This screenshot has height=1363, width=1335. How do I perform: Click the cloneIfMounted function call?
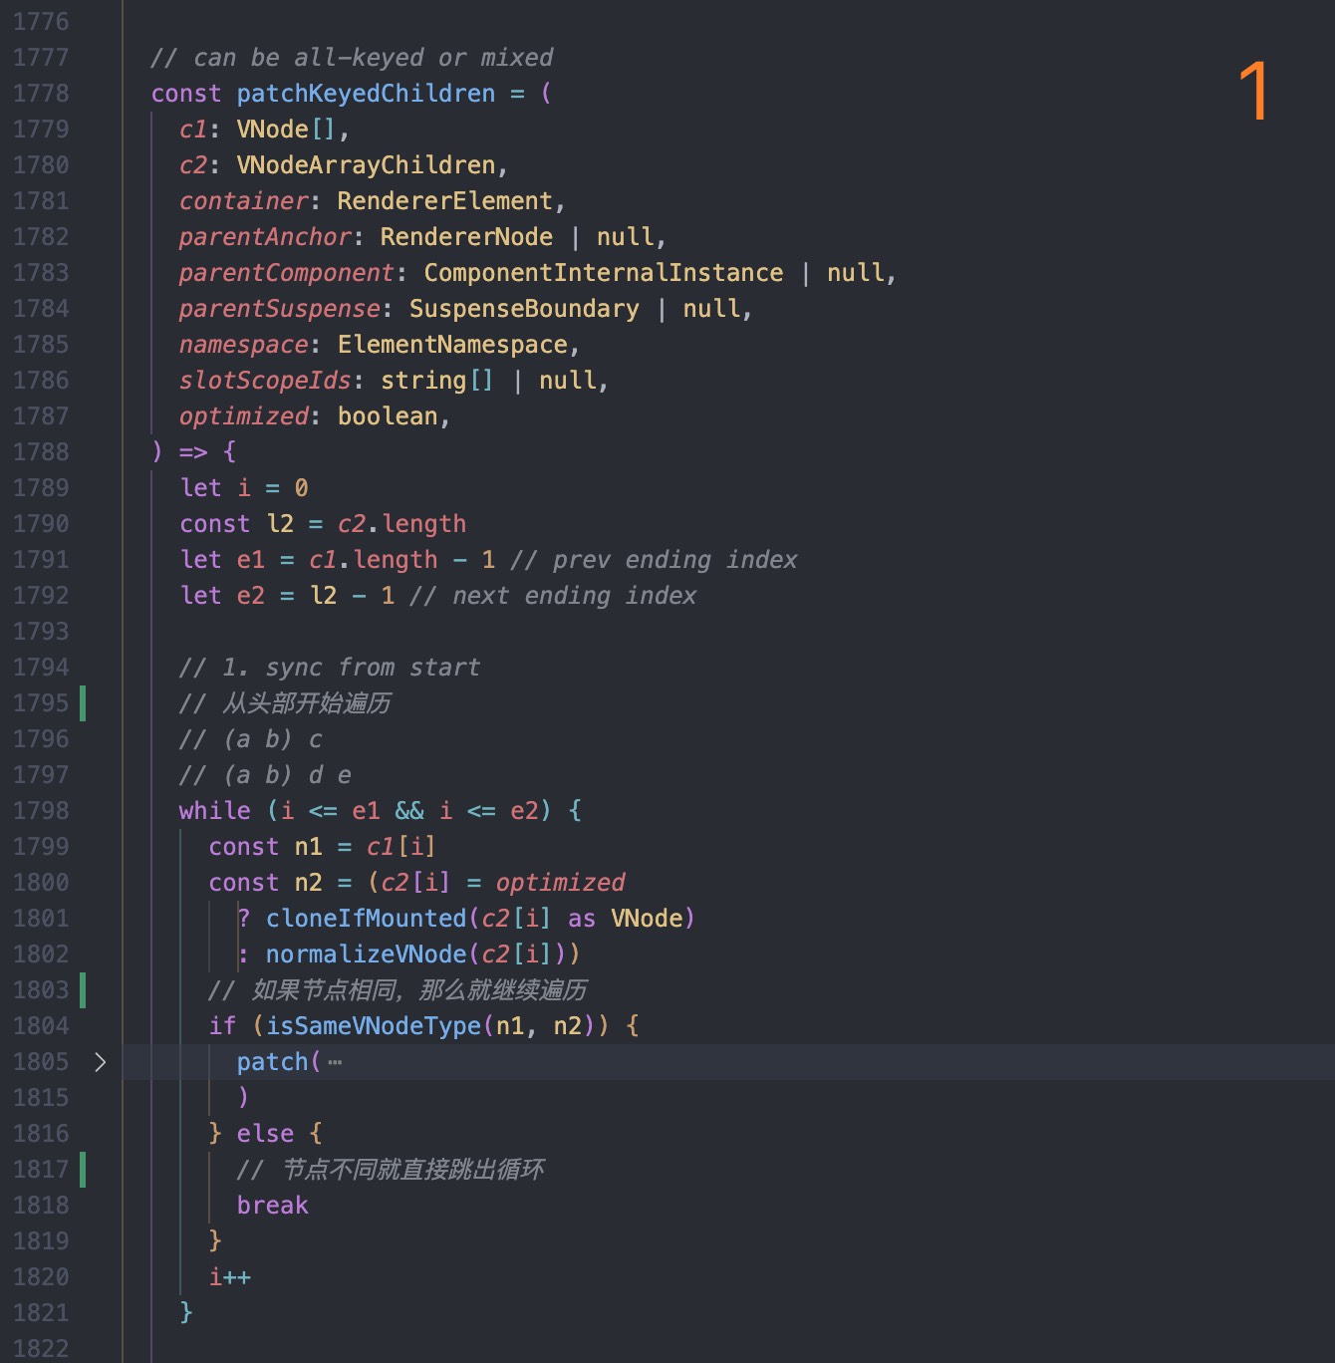[x=366, y=919]
